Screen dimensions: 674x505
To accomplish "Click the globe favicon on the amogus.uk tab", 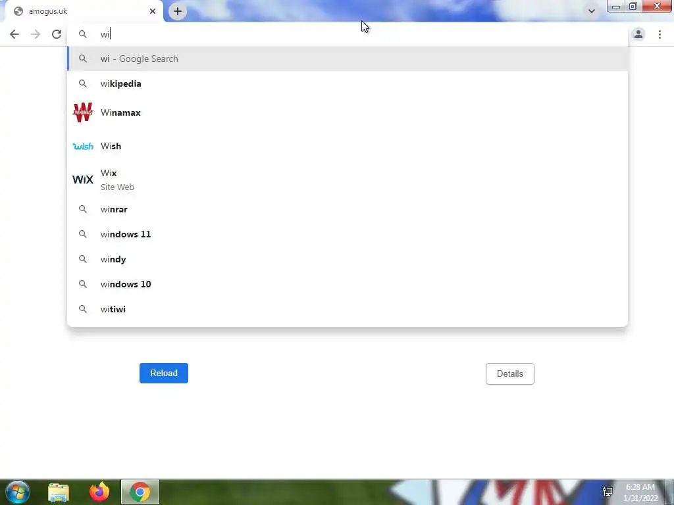I will point(18,11).
